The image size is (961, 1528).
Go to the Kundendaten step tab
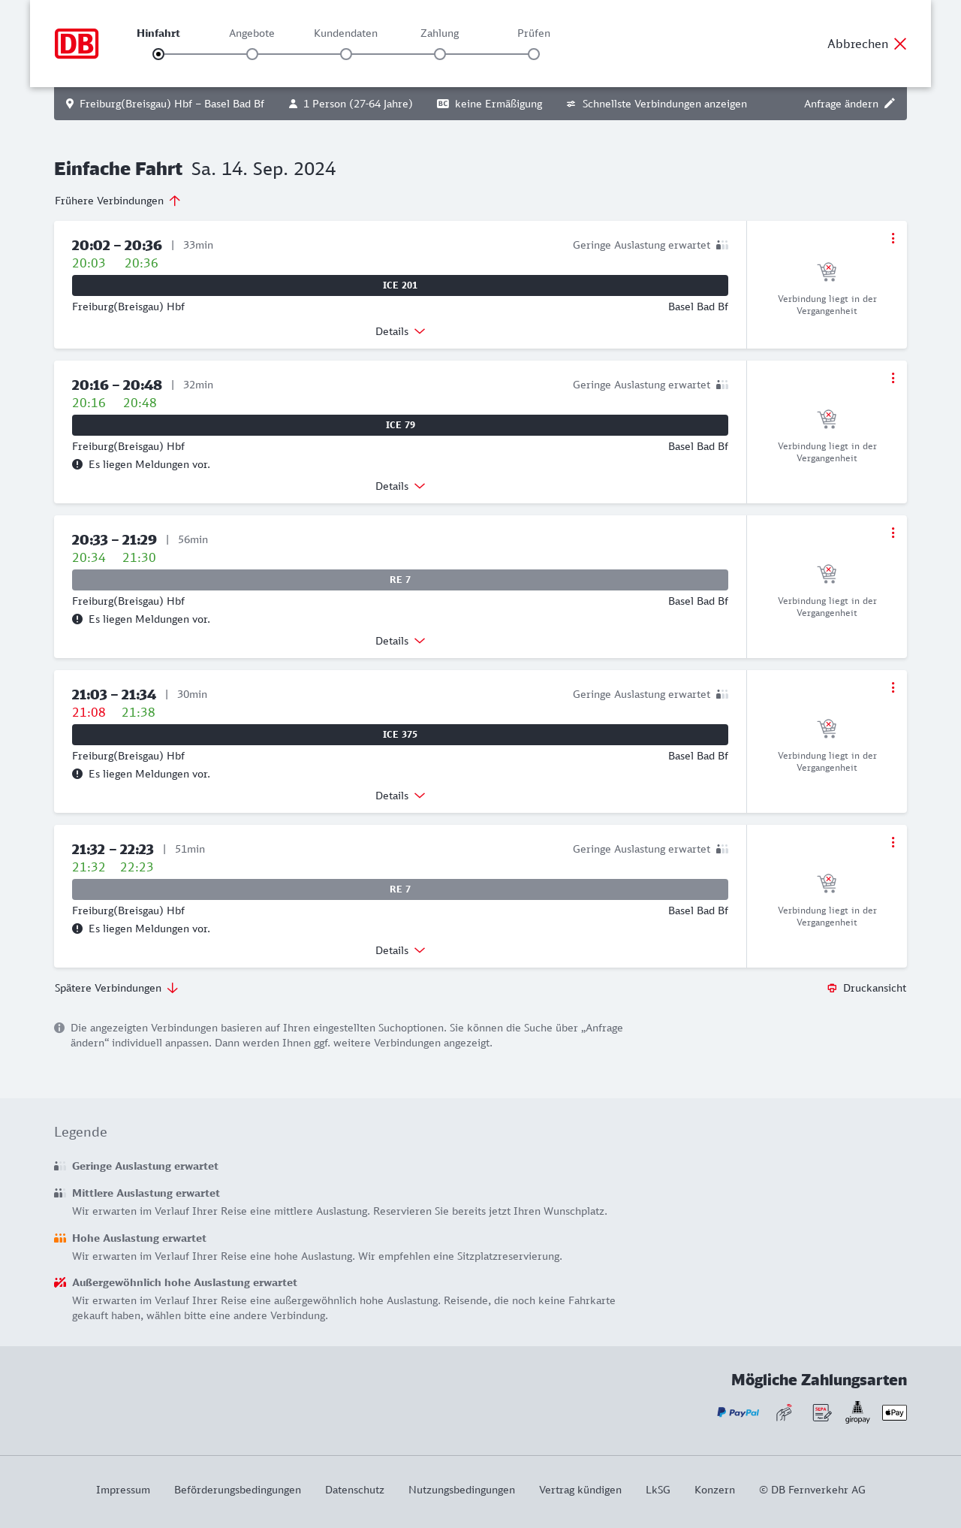coord(345,34)
